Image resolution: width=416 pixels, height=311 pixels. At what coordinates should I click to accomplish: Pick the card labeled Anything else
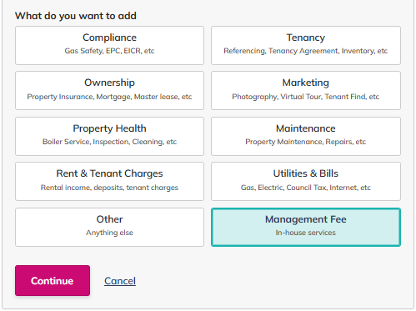pyautogui.click(x=109, y=227)
